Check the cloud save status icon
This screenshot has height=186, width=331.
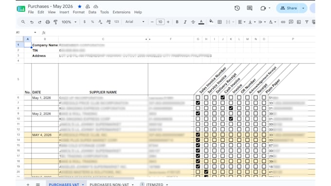[x=95, y=6]
